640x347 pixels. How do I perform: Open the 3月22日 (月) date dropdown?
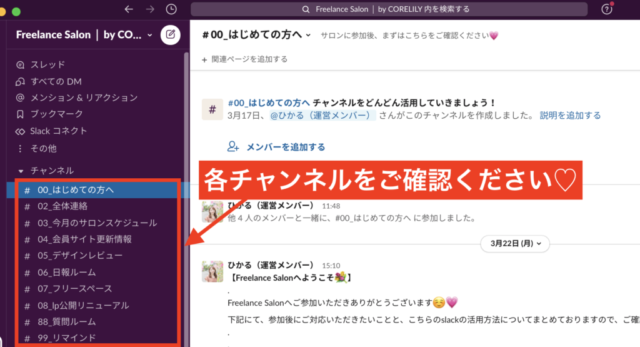coord(515,243)
